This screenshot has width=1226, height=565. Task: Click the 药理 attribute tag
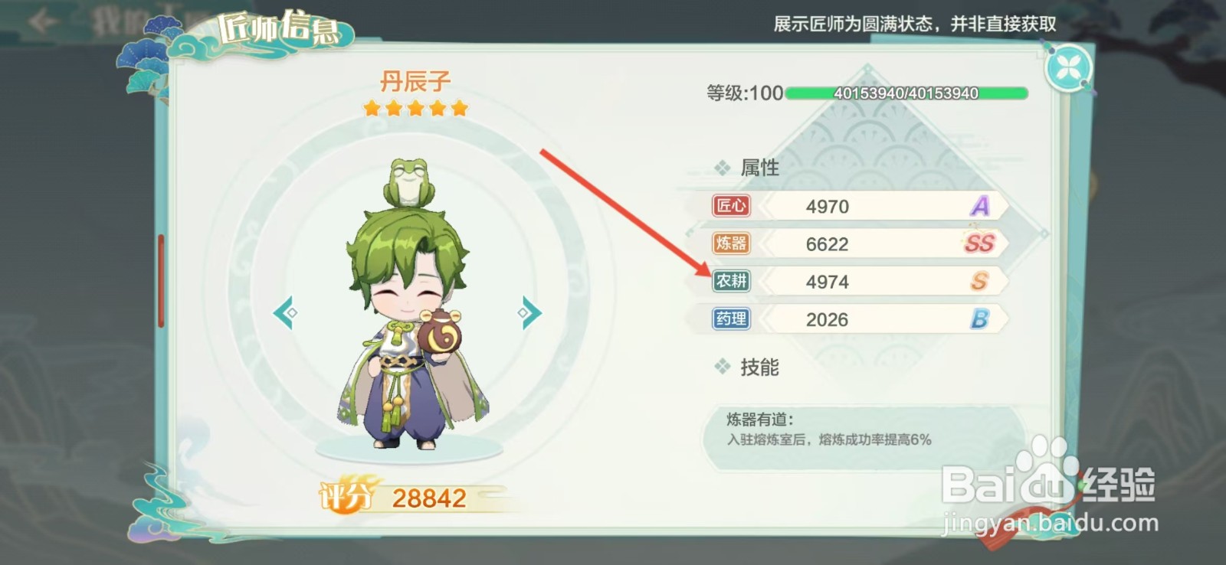[731, 318]
